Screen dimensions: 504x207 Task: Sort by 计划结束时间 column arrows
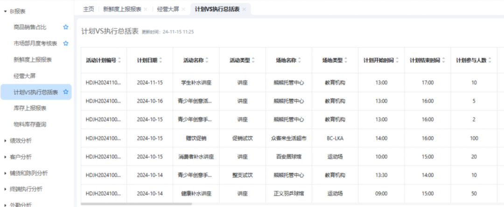[x=444, y=60]
